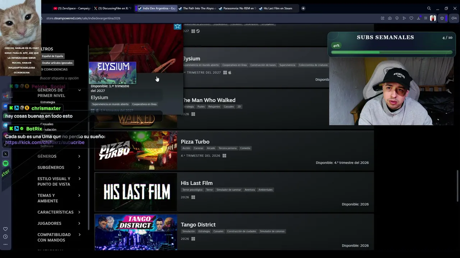Click Windows platform icon on Tango District row
Viewport: 460px width, 258px height.
(x=193, y=239)
